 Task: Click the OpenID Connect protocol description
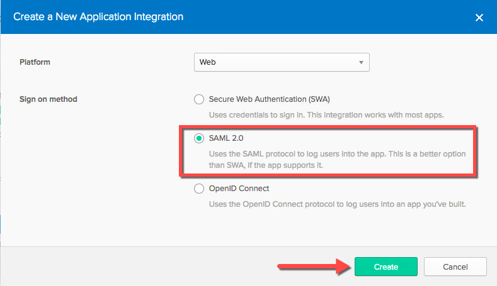[339, 204]
